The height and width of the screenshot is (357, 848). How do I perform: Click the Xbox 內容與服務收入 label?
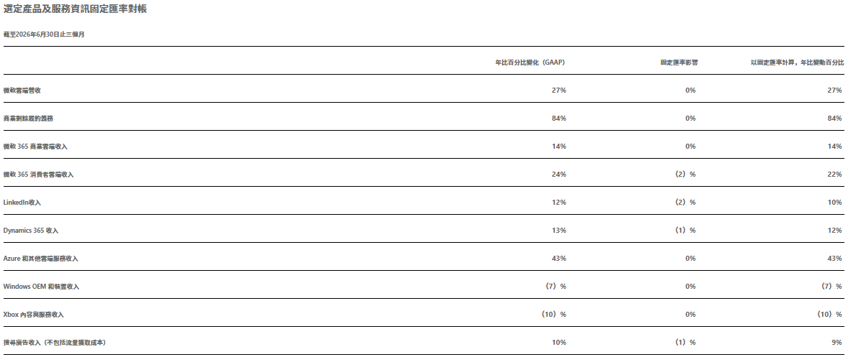pyautogui.click(x=37, y=315)
